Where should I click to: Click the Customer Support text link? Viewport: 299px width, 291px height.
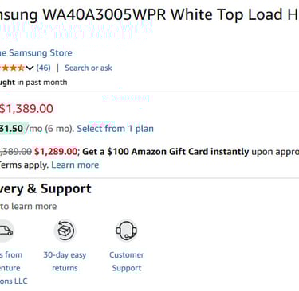click(x=127, y=262)
